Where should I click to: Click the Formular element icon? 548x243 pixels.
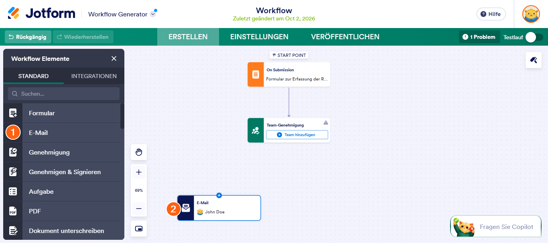pos(13,113)
